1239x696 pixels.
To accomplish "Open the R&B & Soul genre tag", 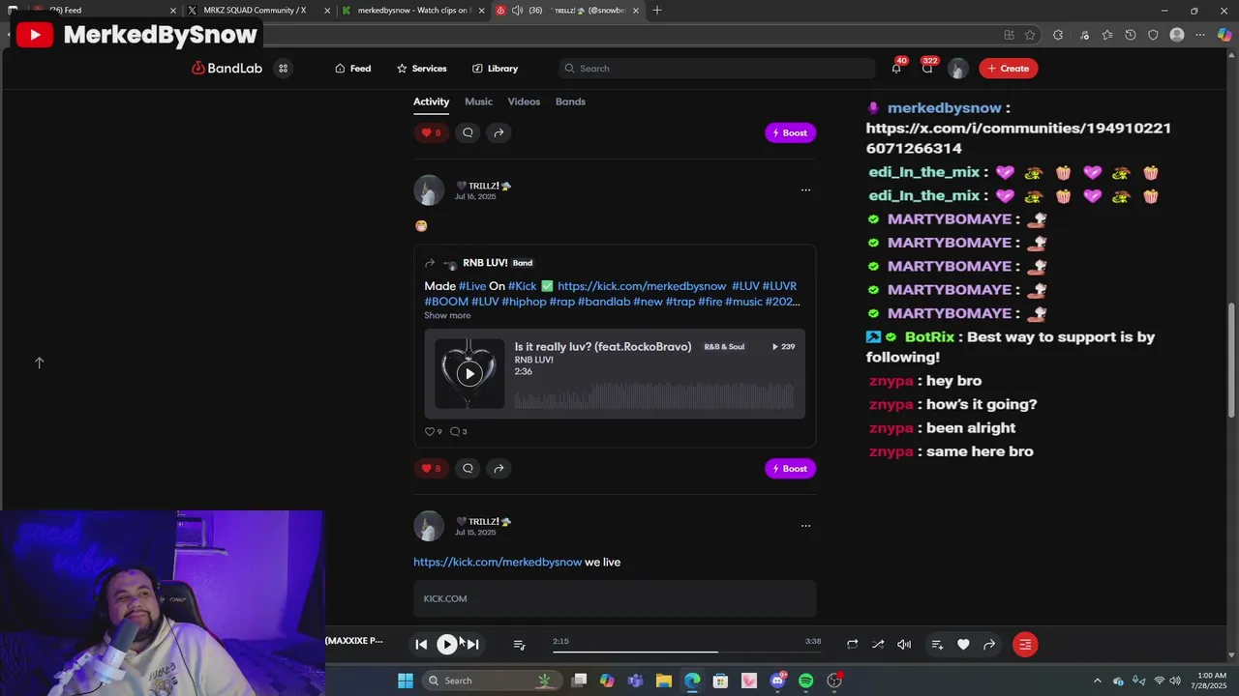I will (x=724, y=347).
